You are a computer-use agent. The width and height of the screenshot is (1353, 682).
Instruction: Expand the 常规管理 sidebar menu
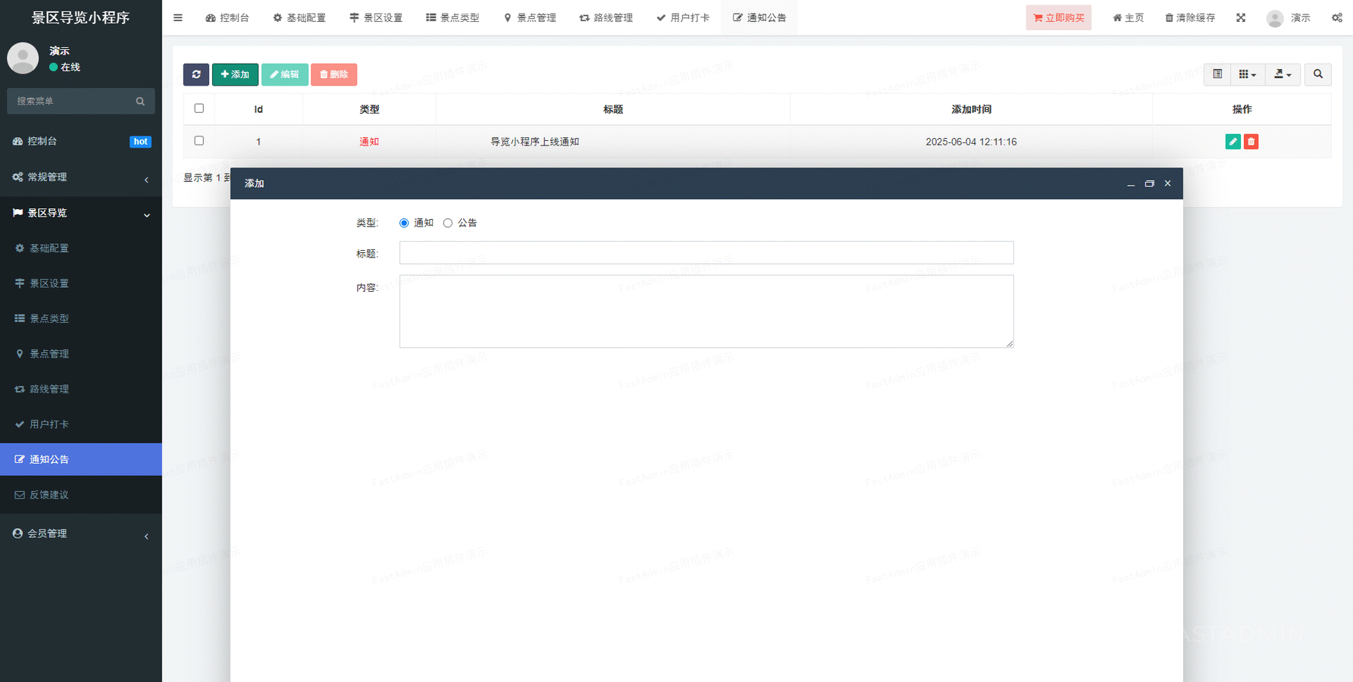pos(80,177)
